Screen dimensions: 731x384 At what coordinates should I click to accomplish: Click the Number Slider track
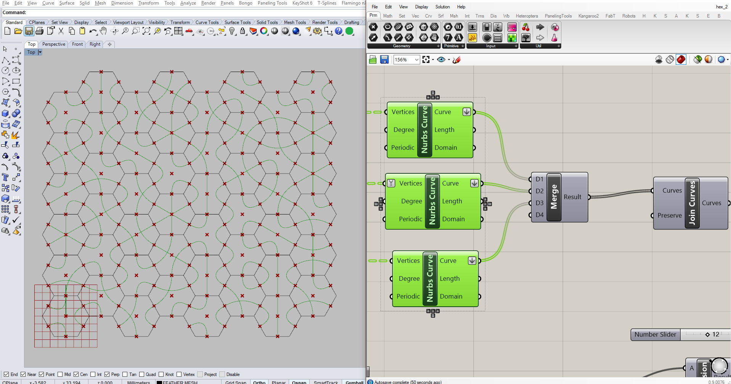(x=705, y=334)
